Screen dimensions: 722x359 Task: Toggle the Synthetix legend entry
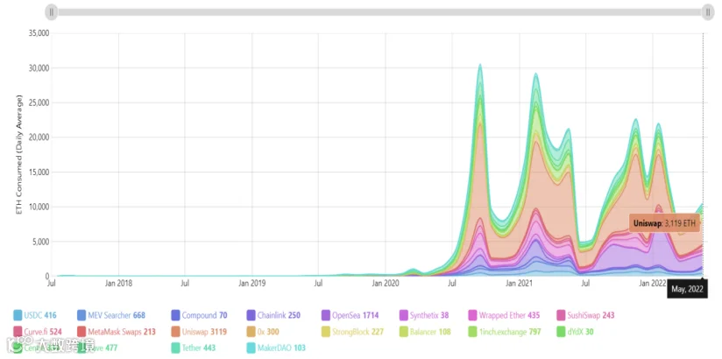click(x=423, y=316)
